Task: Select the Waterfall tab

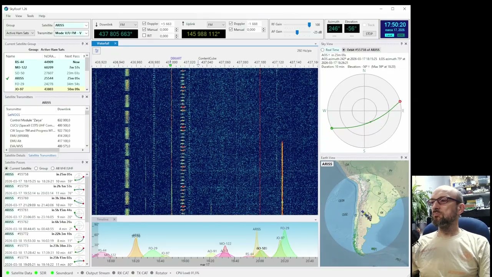Action: click(103, 43)
